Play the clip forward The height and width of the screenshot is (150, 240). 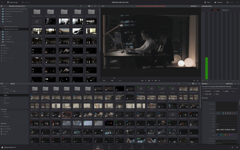152,80
